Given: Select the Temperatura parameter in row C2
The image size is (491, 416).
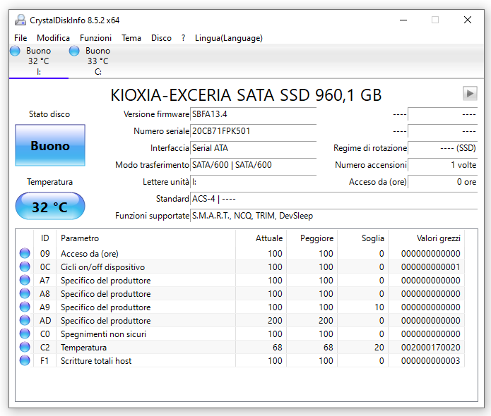Looking at the screenshot, I should (83, 348).
